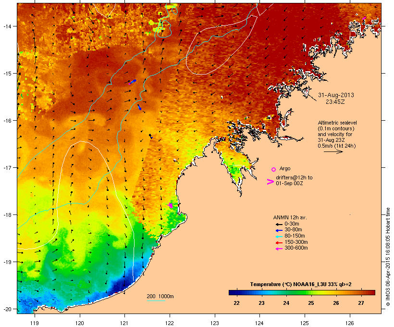Viewport: 394px width, 327px height.
Task: Click the IMOS Hobart time copyright text
Action: (x=388, y=257)
